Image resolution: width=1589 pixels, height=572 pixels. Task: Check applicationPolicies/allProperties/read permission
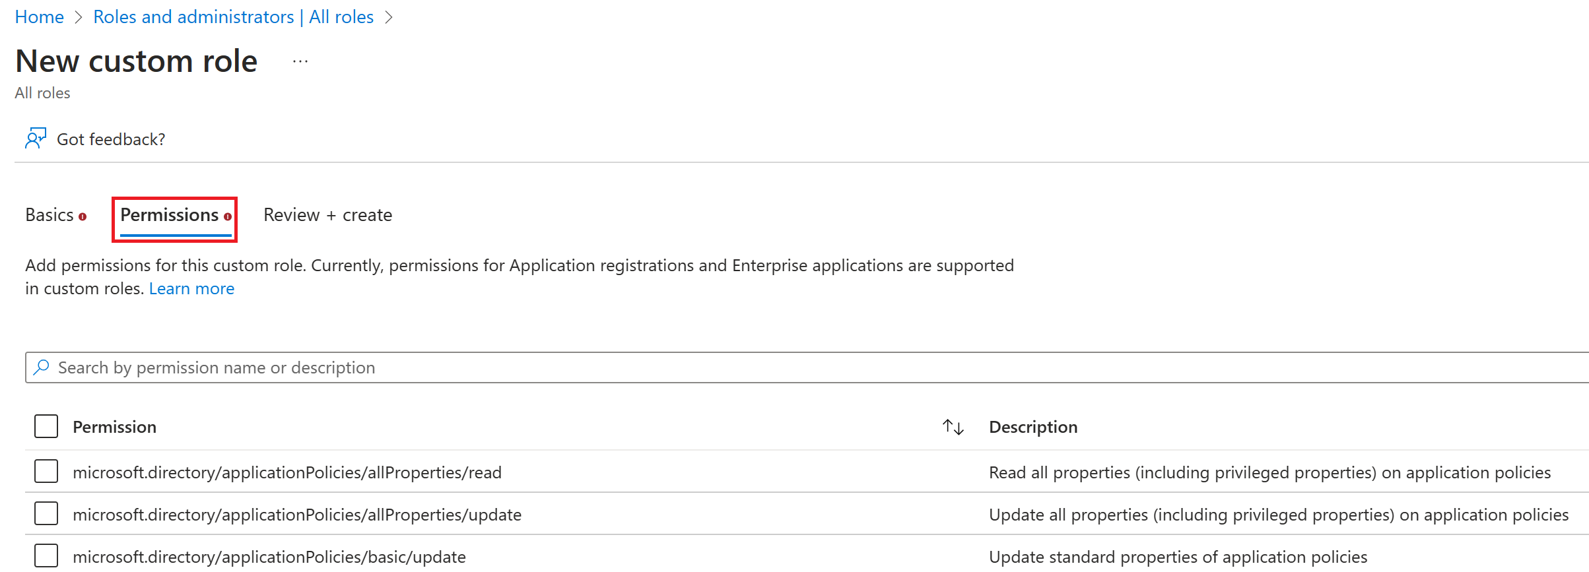click(46, 471)
